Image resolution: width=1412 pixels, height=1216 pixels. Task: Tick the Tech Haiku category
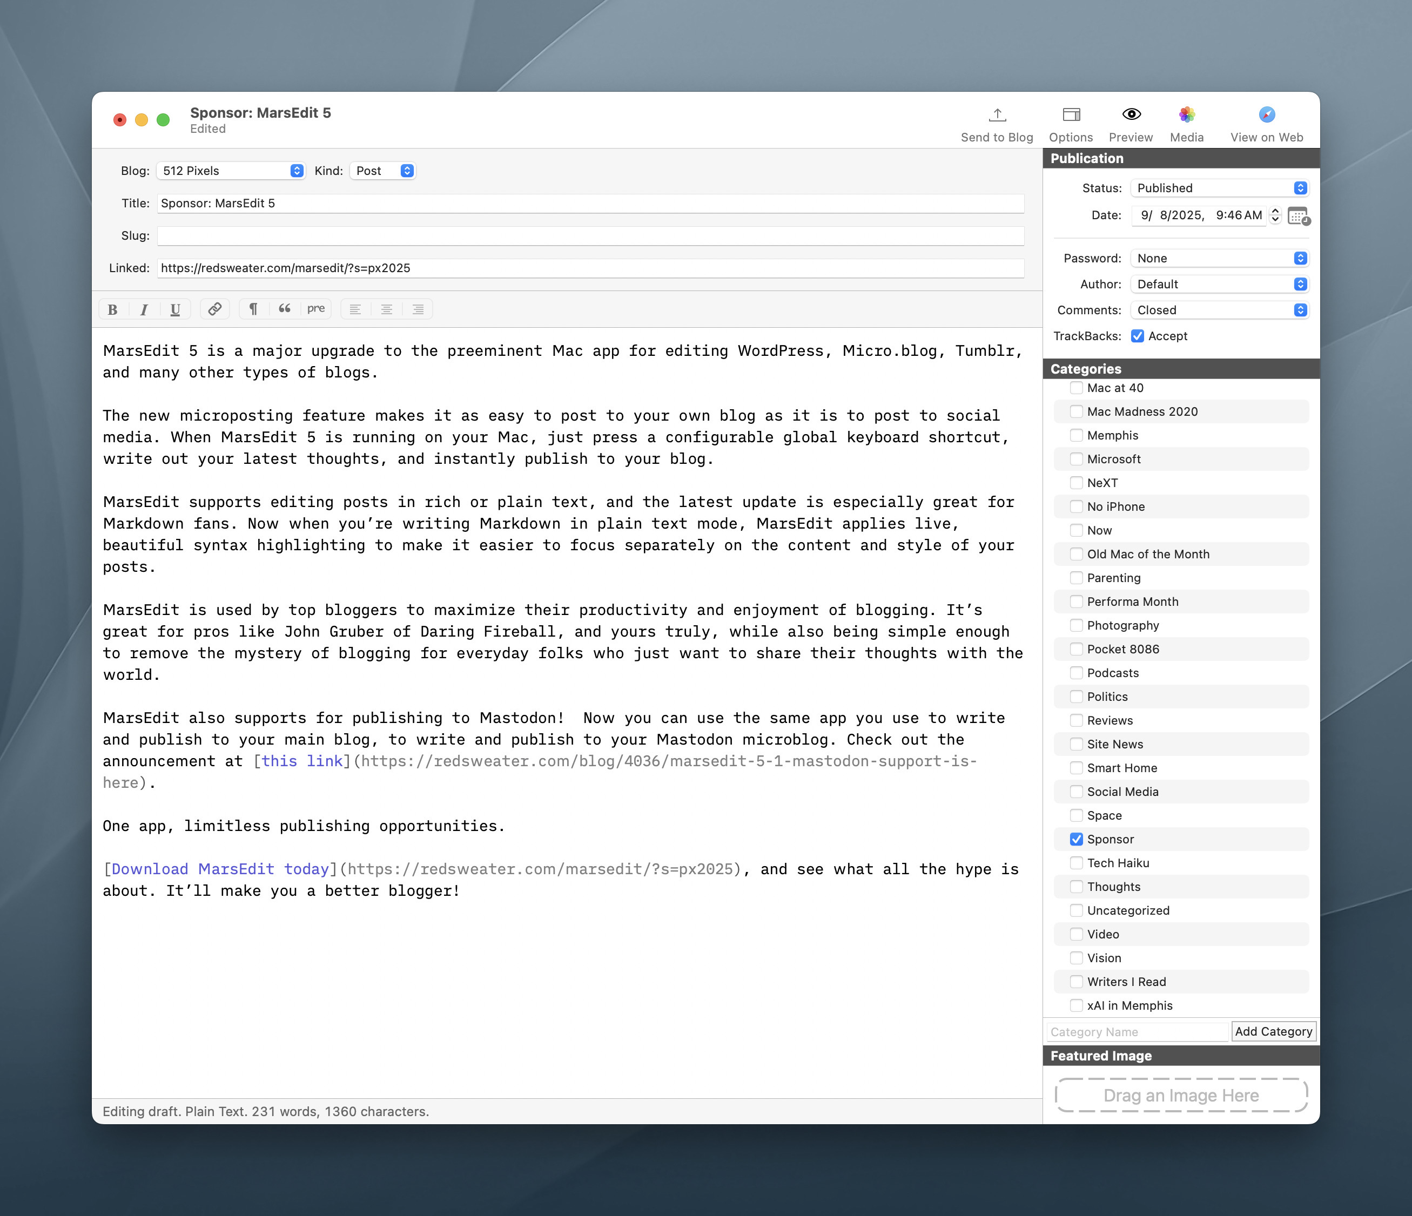click(1077, 863)
